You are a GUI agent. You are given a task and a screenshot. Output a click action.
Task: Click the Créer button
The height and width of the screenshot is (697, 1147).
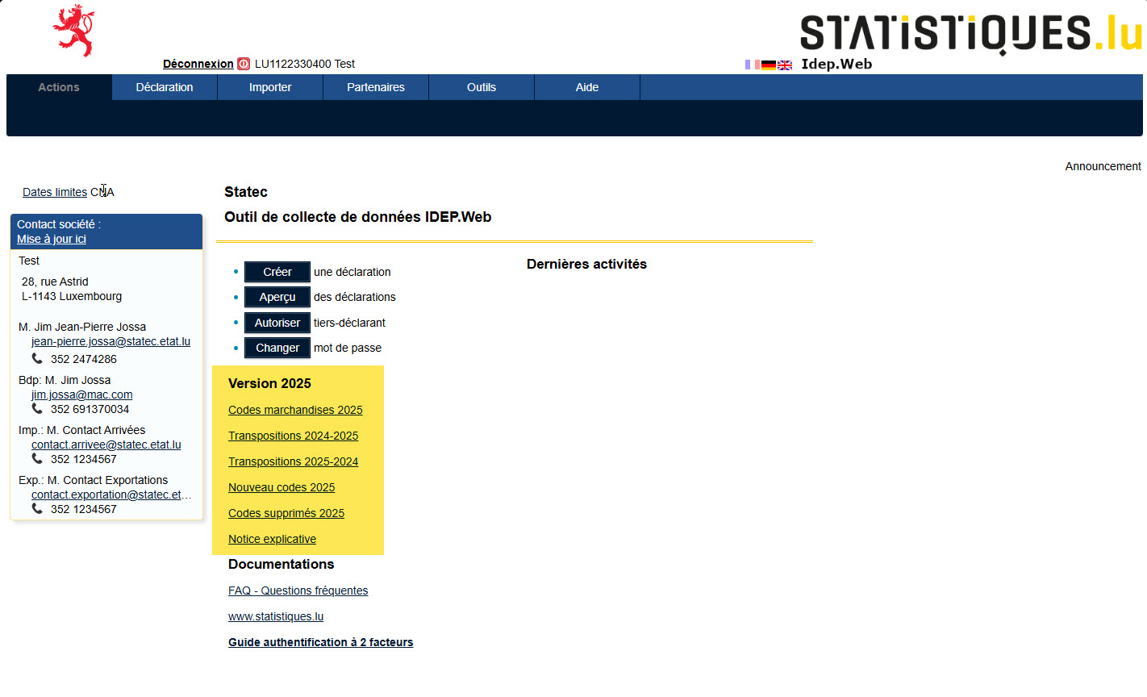277,272
